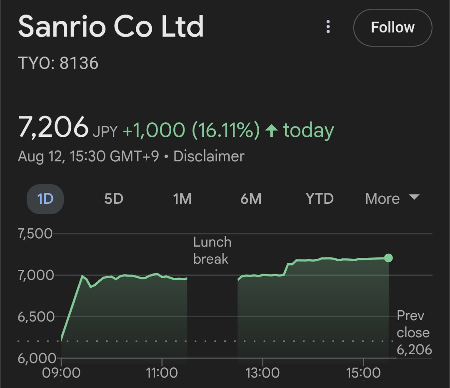Click the Sanrio Co Ltd title
The image size is (450, 388).
(x=111, y=27)
